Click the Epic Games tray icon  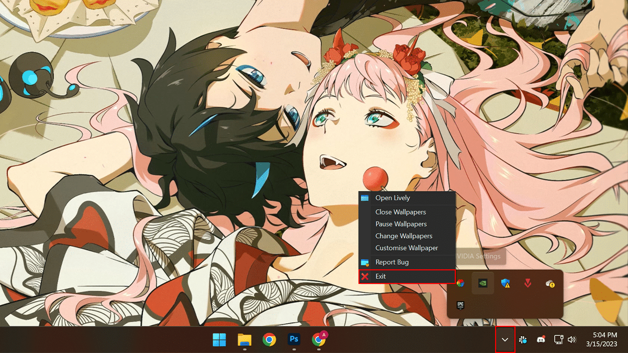point(461,305)
